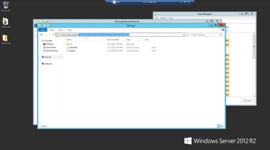Viewport: 270px width, 150px height.
Task: Minimize the Task Manager window
Action: (242, 13)
